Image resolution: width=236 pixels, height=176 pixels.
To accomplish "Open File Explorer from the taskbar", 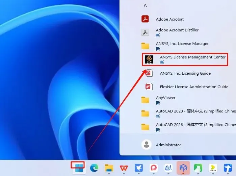I will coord(109,168).
